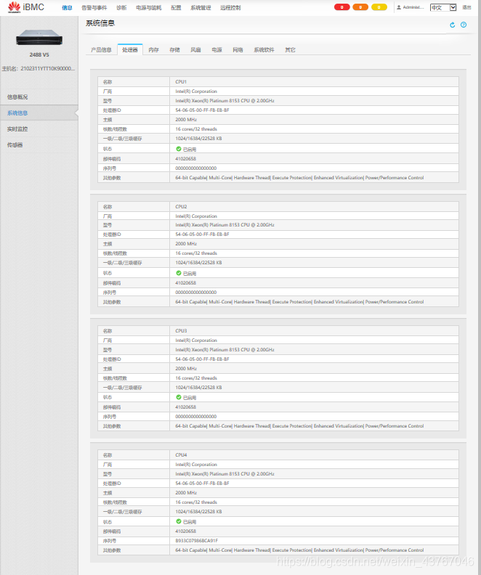Image resolution: width=481 pixels, height=575 pixels.
Task: Click CPU1's Intel(R) Corporation vendor cell
Action: (x=314, y=91)
